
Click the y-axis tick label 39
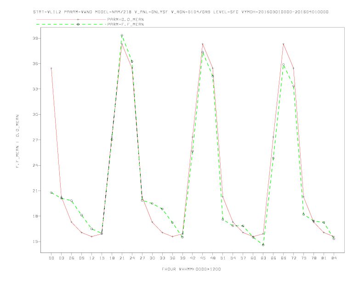tap(35, 38)
